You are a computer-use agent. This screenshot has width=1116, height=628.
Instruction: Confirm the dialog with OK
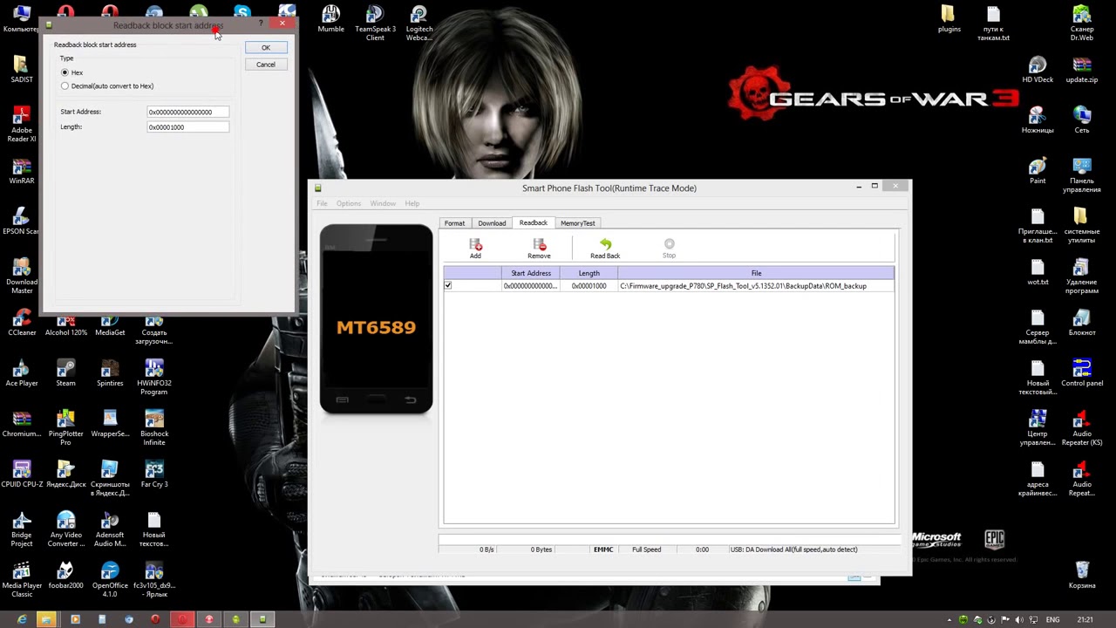266,47
